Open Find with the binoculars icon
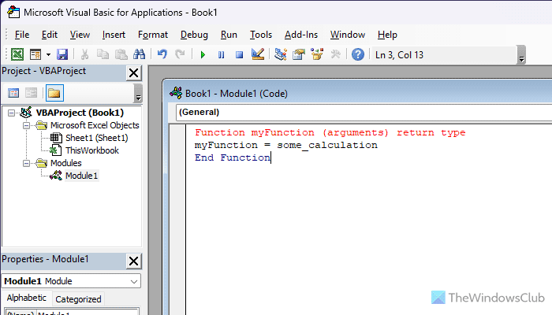 coord(139,54)
